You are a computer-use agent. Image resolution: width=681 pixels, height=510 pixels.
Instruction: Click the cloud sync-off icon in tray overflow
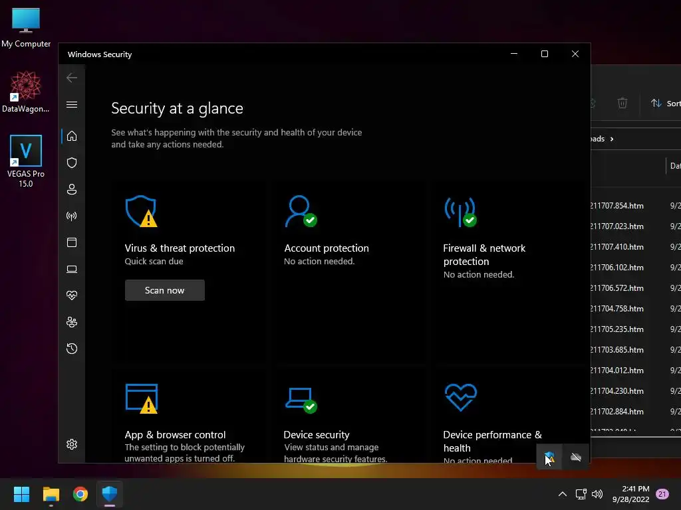click(576, 457)
